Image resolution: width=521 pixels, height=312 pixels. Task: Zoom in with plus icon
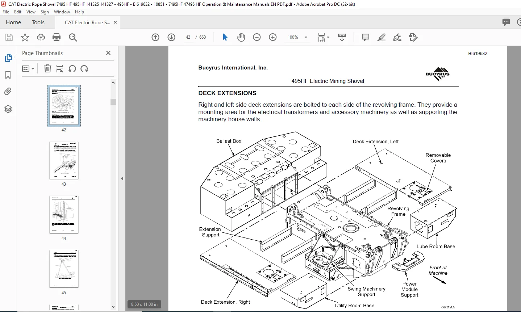click(273, 37)
